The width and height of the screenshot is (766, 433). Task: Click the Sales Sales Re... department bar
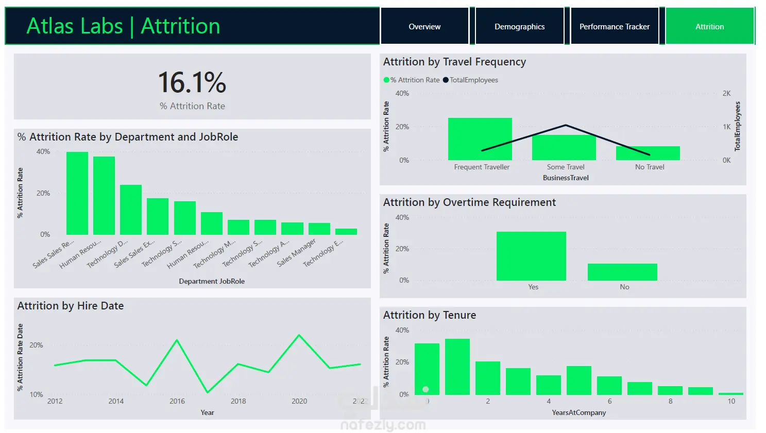(x=77, y=193)
